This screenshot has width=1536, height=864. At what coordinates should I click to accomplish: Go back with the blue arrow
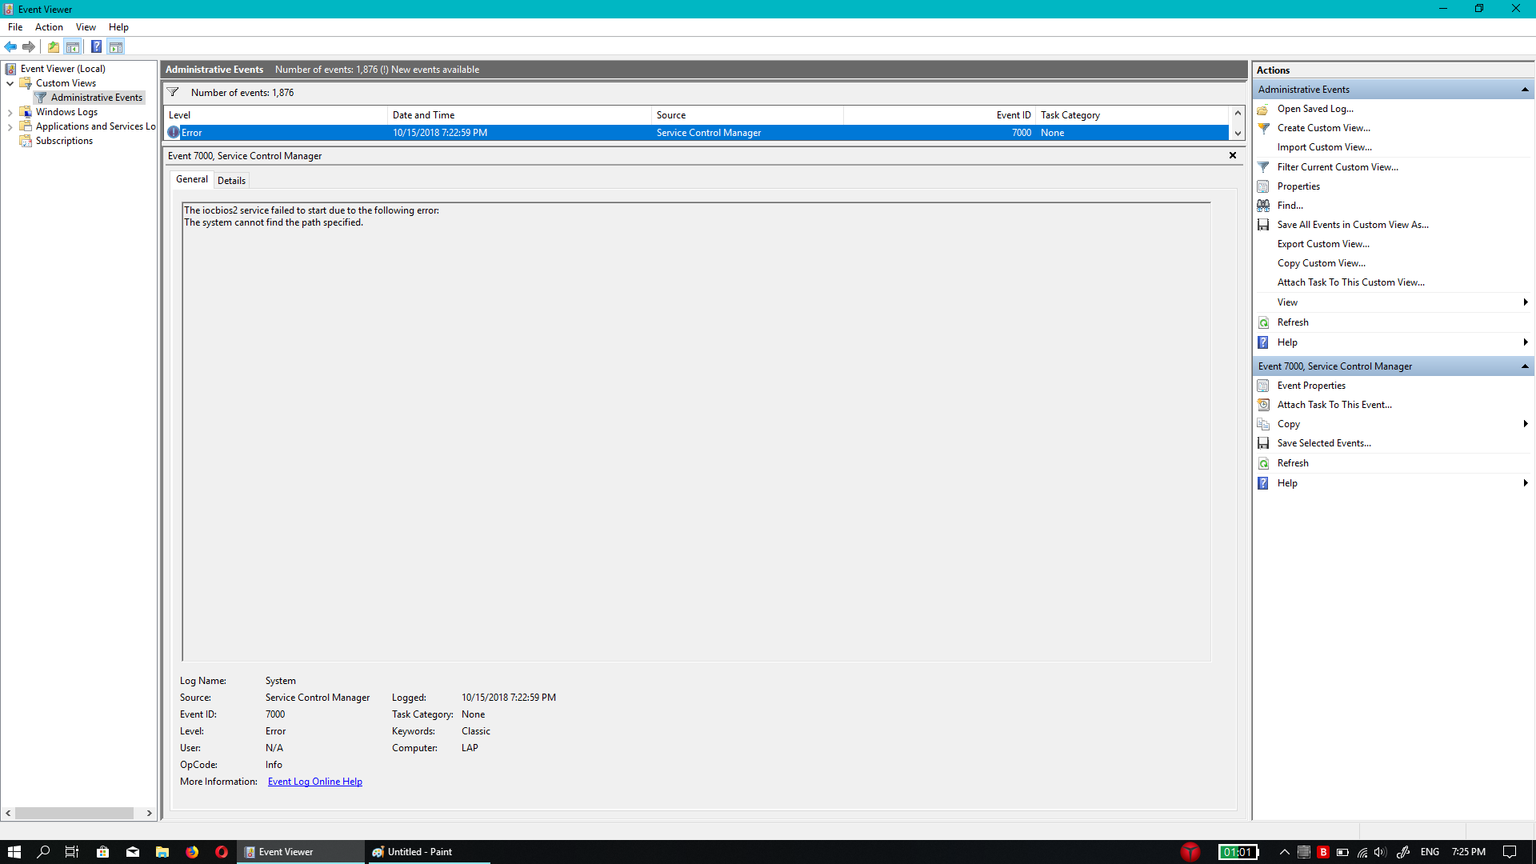pos(11,46)
